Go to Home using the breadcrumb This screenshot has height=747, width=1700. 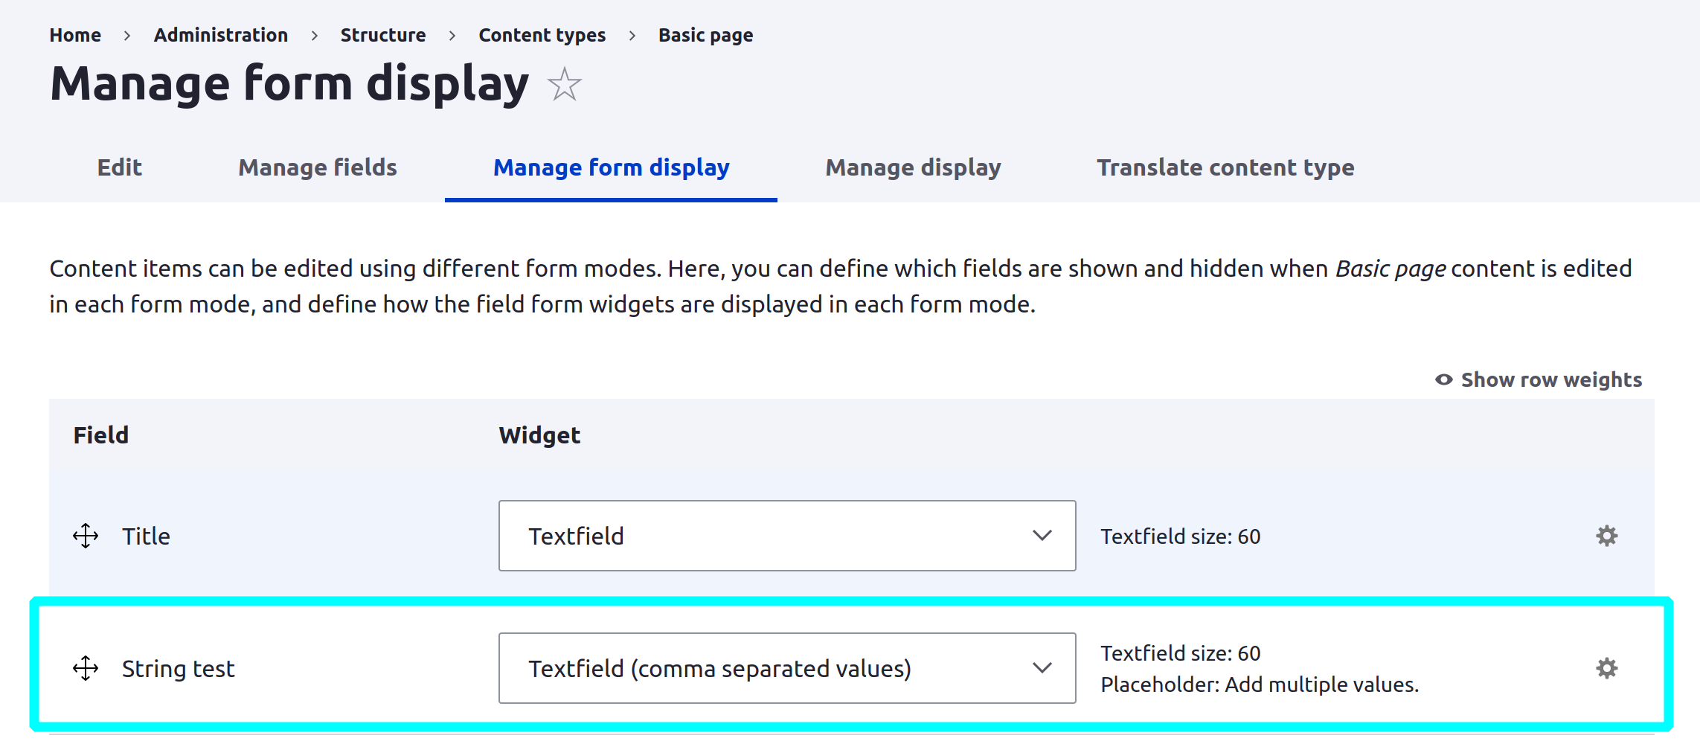coord(75,34)
